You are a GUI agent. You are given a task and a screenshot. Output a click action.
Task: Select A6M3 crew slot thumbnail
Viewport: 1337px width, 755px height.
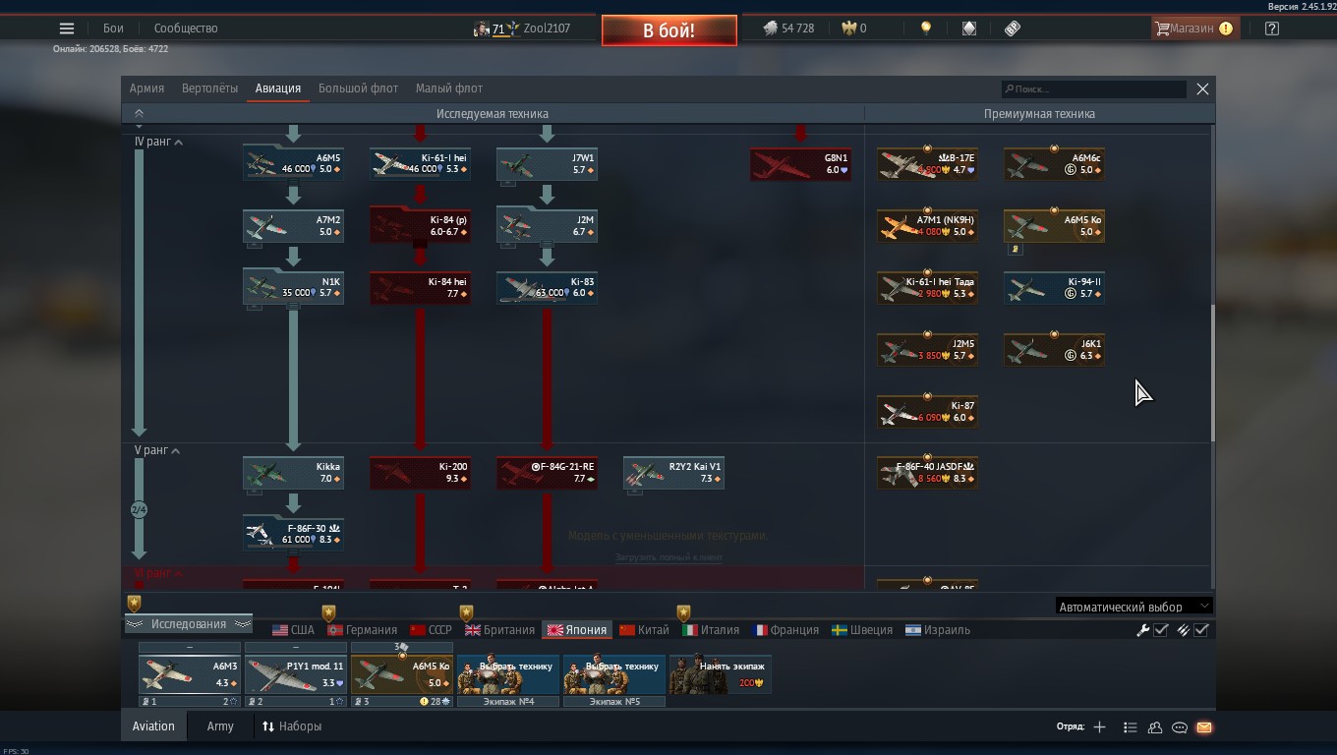tap(190, 674)
